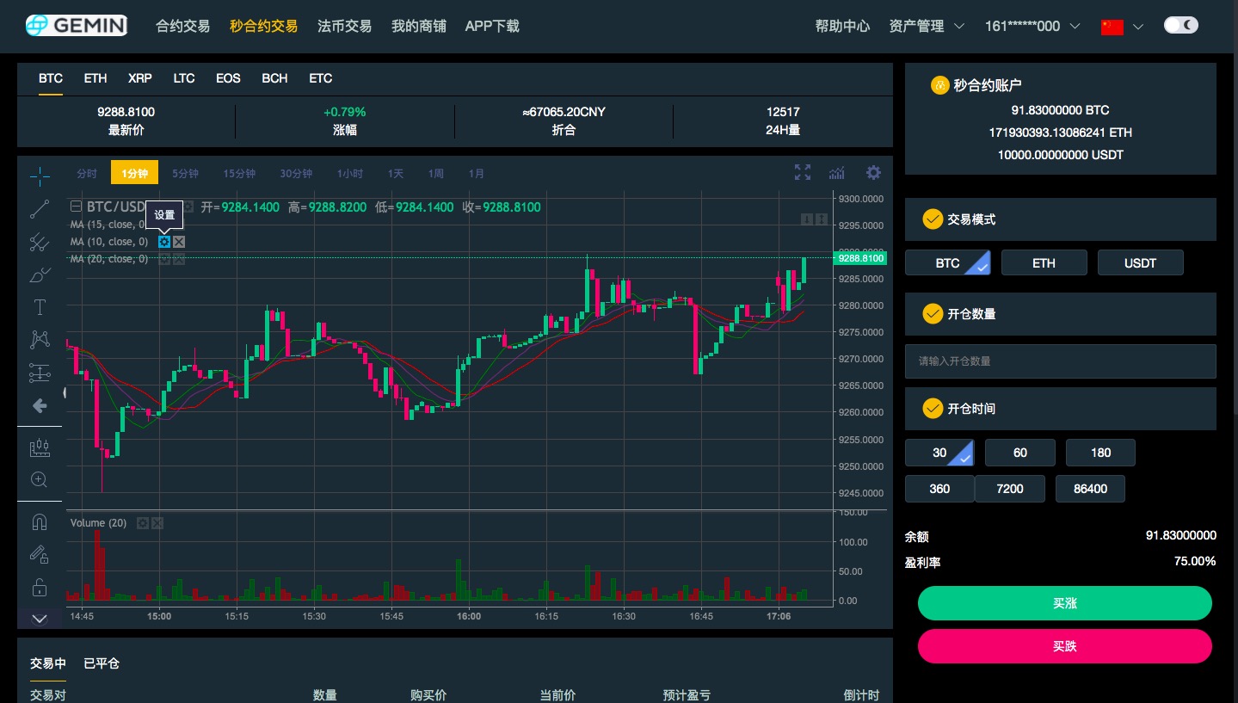Open Volume (20) indicator settings

143,523
